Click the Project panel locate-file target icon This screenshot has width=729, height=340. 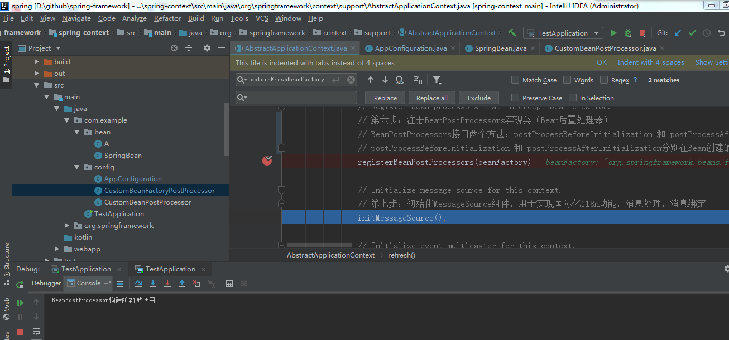(174, 48)
